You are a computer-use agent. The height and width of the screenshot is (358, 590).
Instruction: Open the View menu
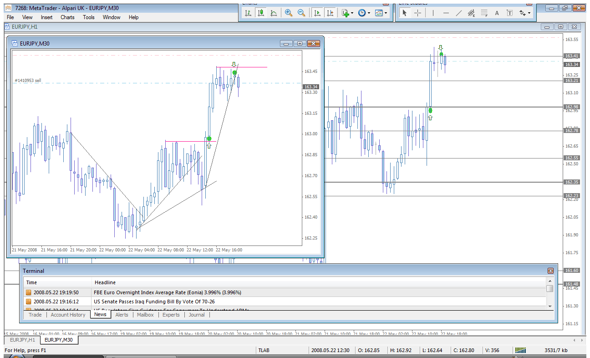27,17
